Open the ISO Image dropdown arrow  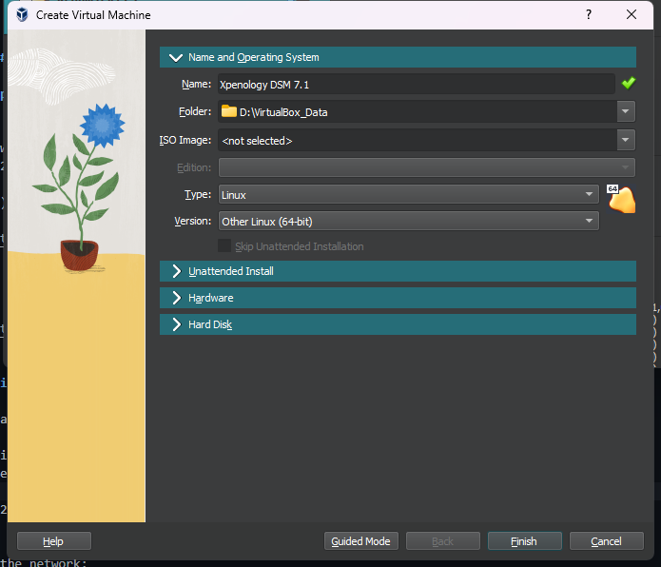click(626, 140)
